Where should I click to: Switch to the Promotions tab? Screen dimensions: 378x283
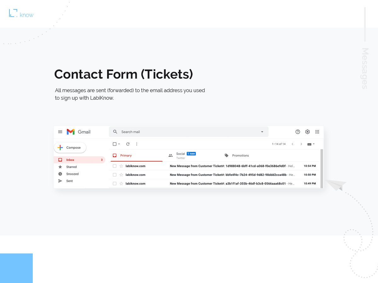point(240,156)
